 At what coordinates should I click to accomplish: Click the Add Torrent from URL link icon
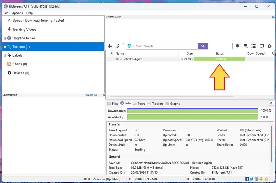117,46
